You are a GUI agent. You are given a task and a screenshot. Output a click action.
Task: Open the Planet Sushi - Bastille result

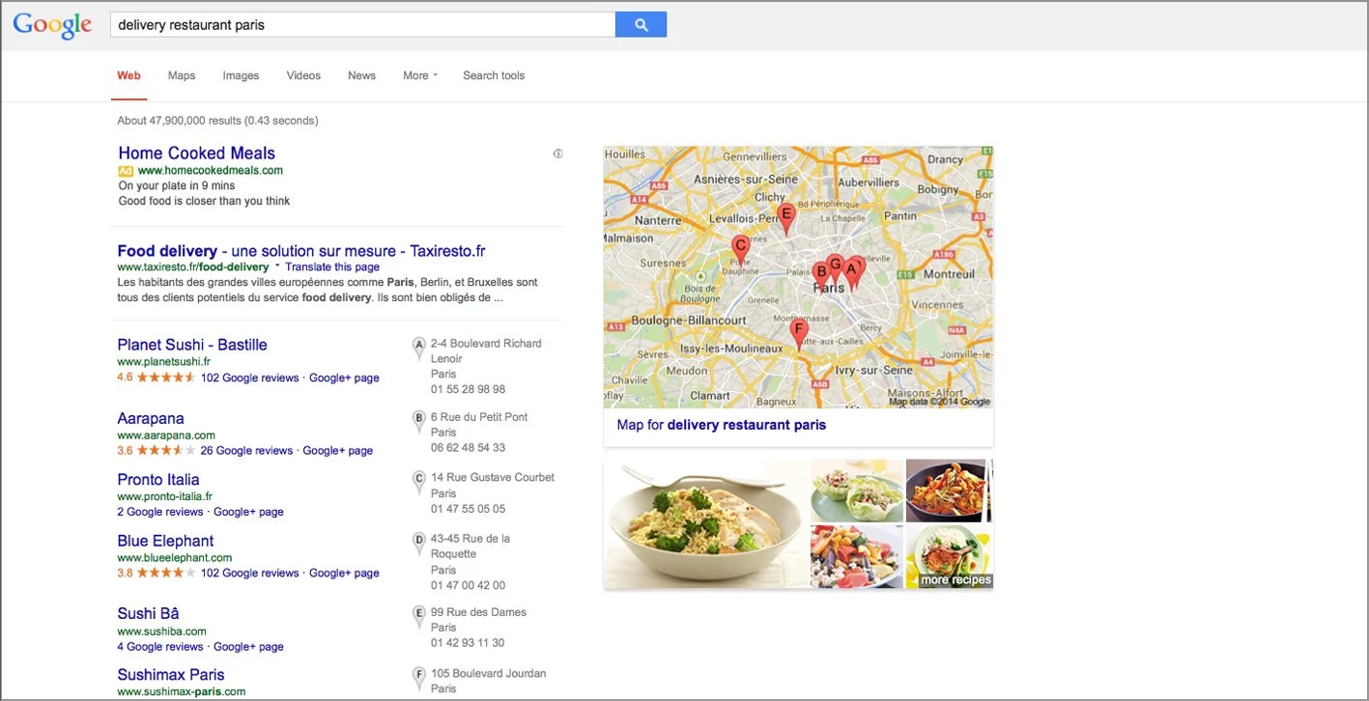[192, 345]
